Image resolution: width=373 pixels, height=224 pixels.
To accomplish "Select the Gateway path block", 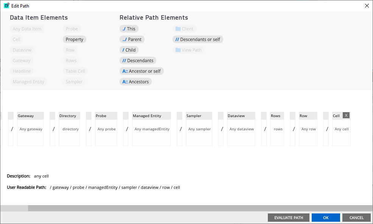I will (31, 129).
